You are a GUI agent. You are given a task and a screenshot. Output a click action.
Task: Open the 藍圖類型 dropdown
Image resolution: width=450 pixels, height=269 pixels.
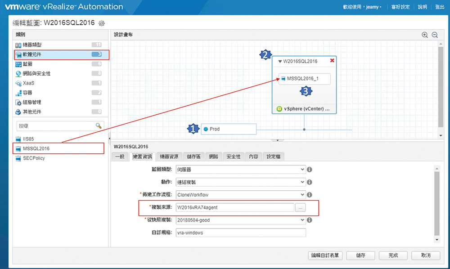point(240,170)
